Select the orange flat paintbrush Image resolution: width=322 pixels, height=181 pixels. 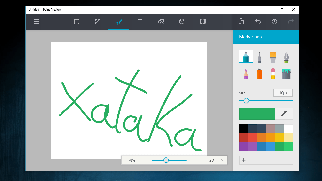[273, 57]
